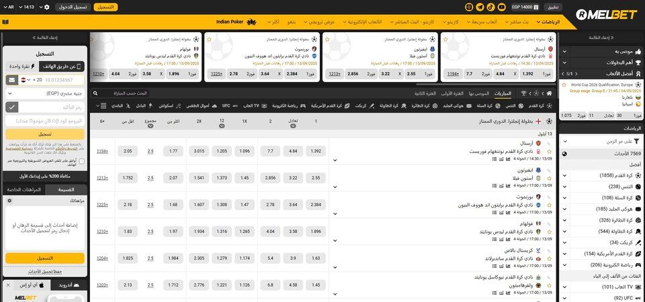Open the TikTok social link icon
Image resolution: width=645 pixels, height=302 pixels.
pos(490,7)
